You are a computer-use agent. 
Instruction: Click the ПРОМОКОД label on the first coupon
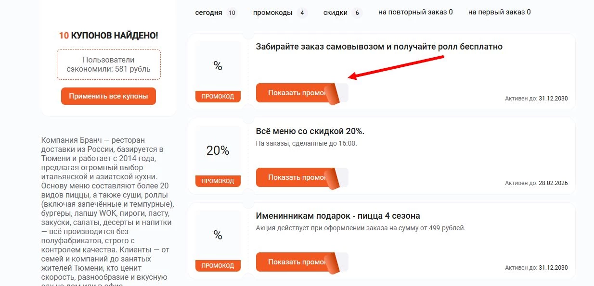[218, 96]
